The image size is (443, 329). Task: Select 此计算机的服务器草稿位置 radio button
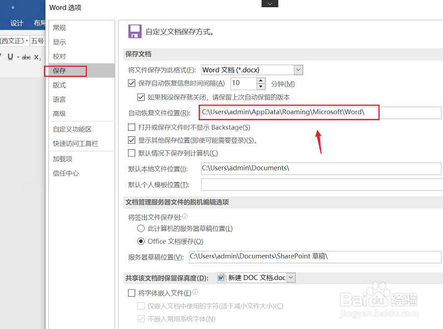141,228
